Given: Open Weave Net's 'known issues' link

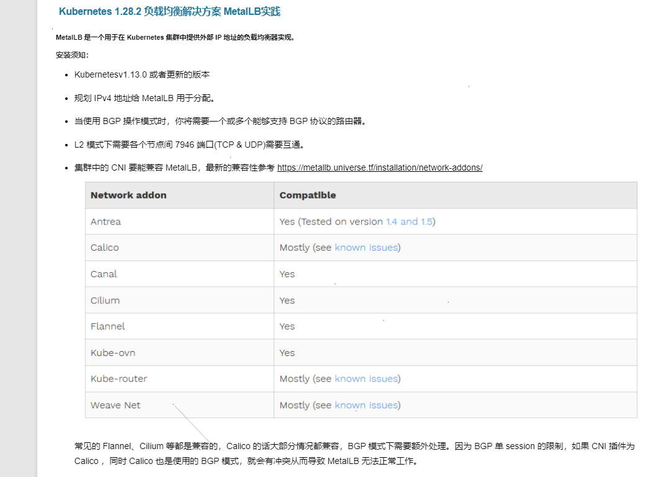Looking at the screenshot, I should tap(366, 406).
